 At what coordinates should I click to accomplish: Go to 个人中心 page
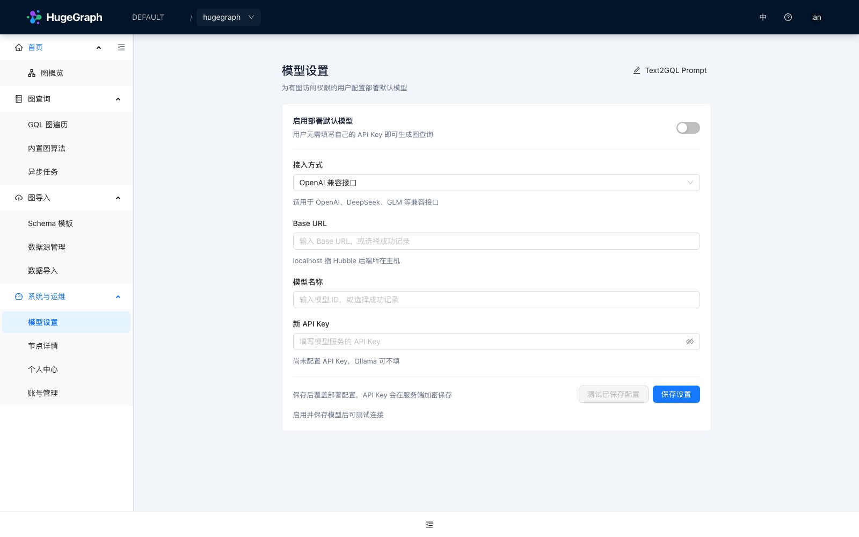pyautogui.click(x=67, y=369)
